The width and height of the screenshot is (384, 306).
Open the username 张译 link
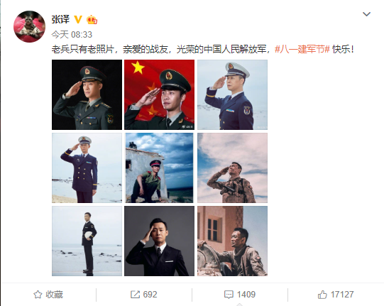pyautogui.click(x=60, y=19)
